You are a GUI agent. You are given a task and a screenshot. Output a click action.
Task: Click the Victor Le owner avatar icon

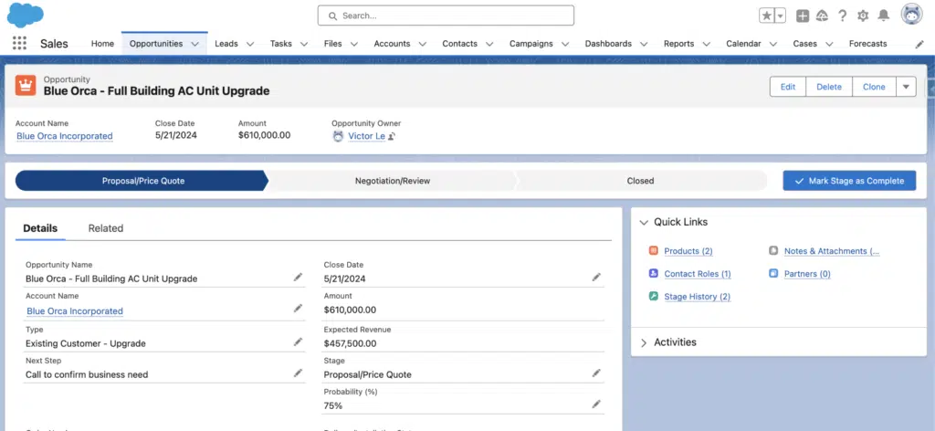338,136
